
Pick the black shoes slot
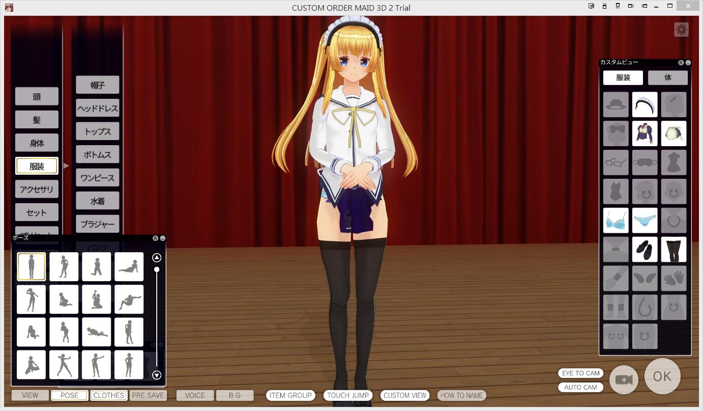click(x=645, y=250)
